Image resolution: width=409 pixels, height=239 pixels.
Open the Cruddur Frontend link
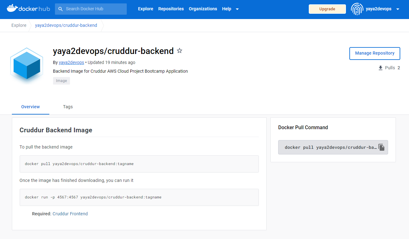coord(70,214)
